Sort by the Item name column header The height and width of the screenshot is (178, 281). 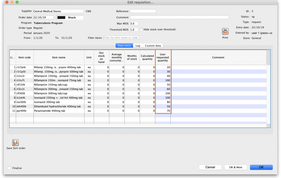pos(59,58)
